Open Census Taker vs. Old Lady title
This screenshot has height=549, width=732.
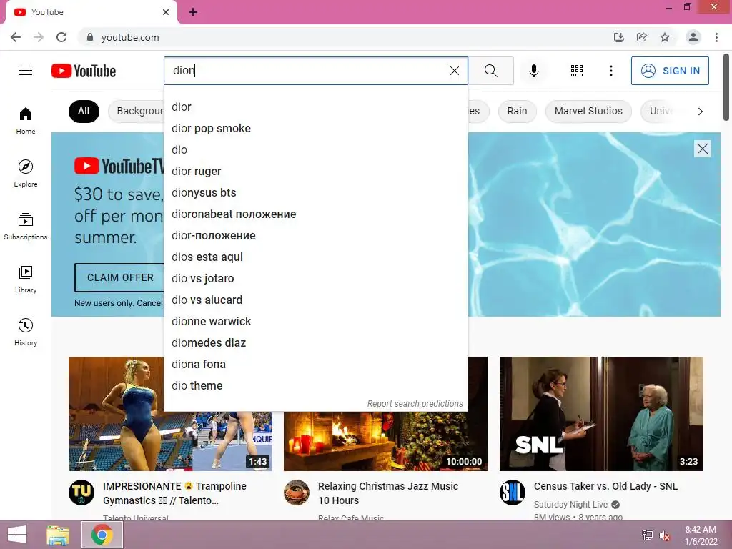tap(605, 486)
